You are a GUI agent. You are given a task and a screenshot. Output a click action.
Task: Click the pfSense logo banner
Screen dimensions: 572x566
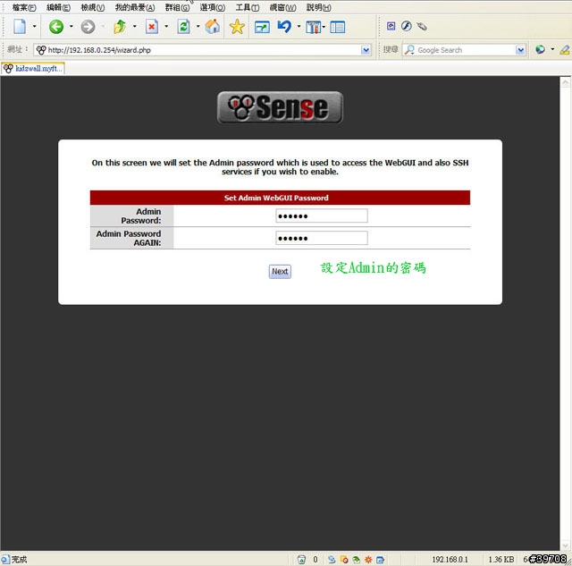pos(280,107)
